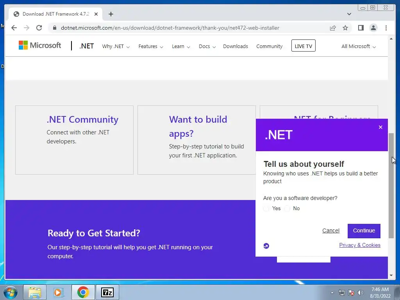
Task: Switch to Chrome in the taskbar
Action: click(x=83, y=292)
